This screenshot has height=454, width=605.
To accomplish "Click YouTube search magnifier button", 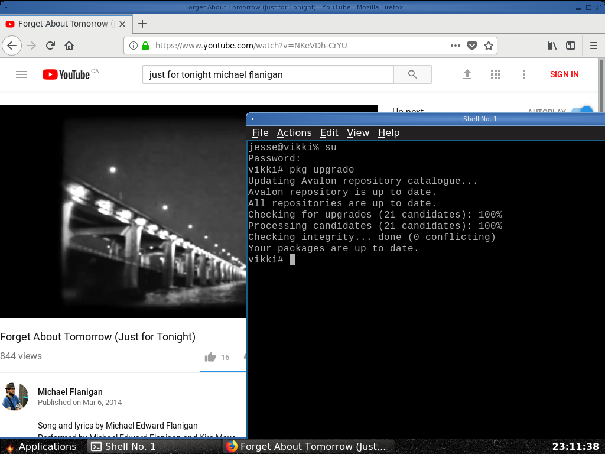I will (412, 74).
